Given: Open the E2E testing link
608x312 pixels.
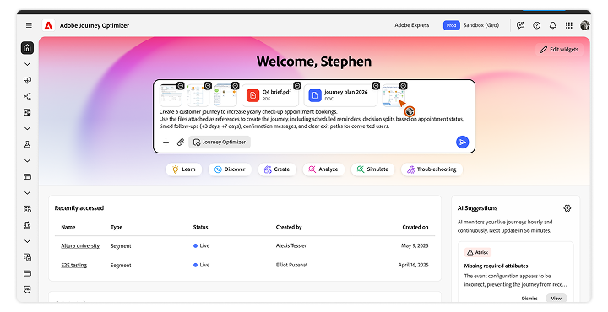Looking at the screenshot, I should (73, 265).
